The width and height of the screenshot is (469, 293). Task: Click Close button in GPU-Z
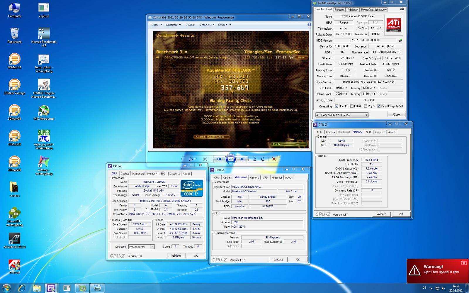pyautogui.click(x=396, y=115)
